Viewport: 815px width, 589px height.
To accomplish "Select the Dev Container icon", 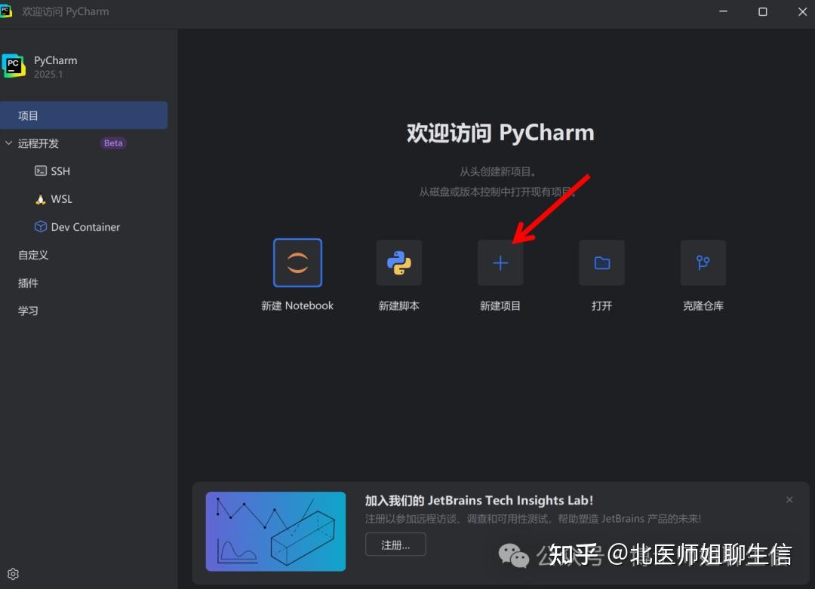I will click(x=40, y=226).
